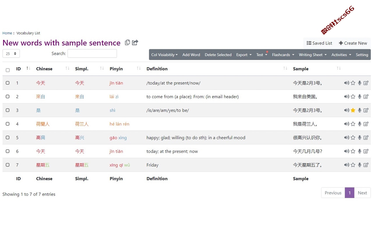Image resolution: width=373 pixels, height=233 pixels.
Task: Select the checkbox for row ID 5
Action: 8,137
